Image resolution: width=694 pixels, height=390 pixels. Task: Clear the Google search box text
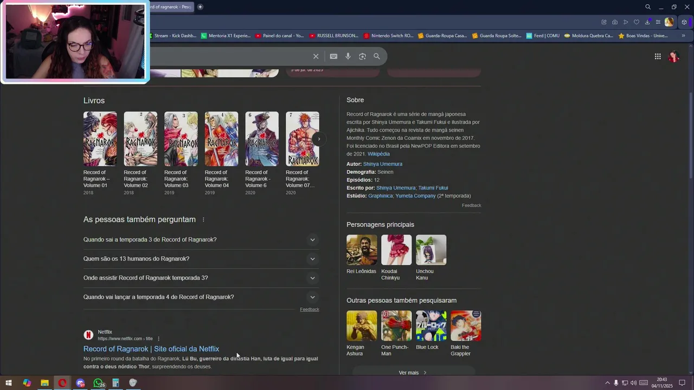pyautogui.click(x=316, y=56)
